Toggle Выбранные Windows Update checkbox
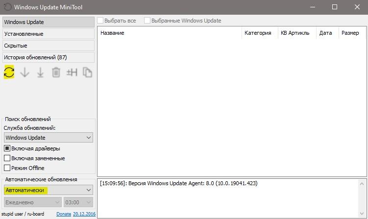Screen dimensions: 368x219 [147, 21]
